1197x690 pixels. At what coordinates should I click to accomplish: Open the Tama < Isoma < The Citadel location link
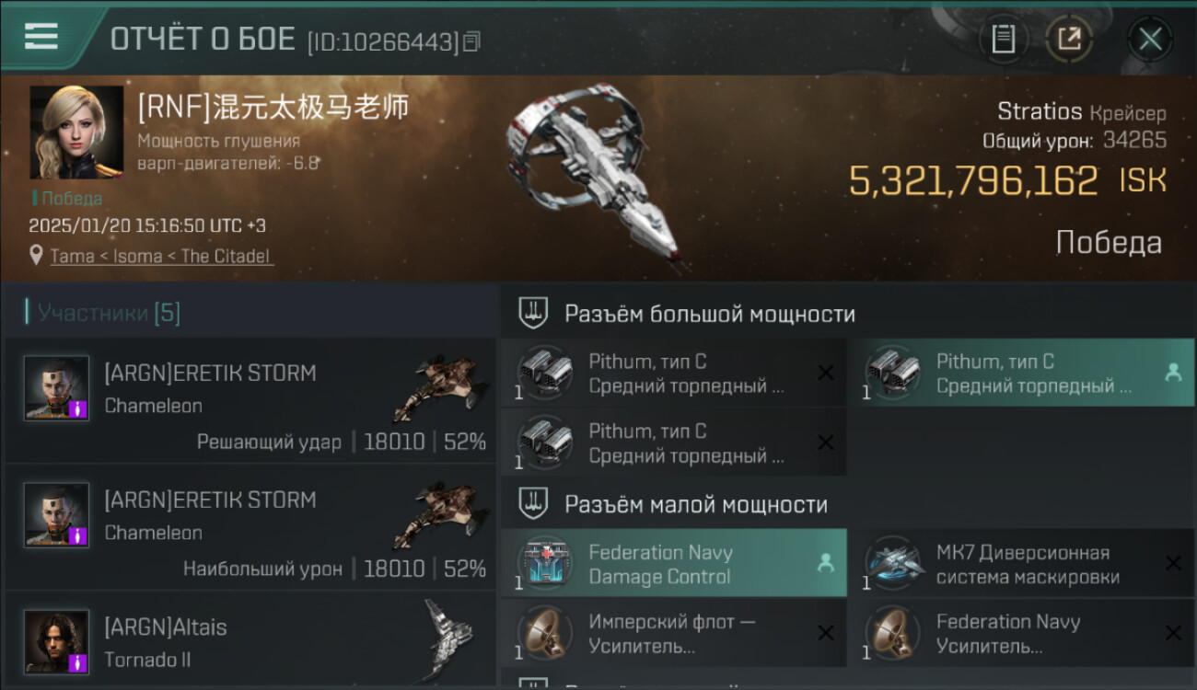coord(161,256)
